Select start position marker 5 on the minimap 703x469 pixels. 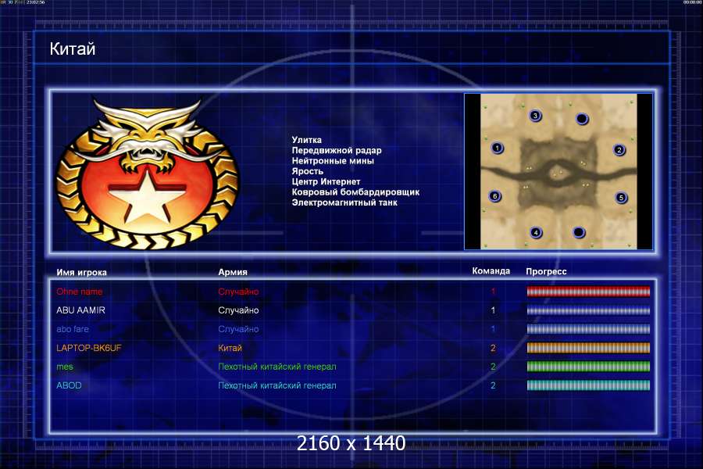[x=621, y=198]
